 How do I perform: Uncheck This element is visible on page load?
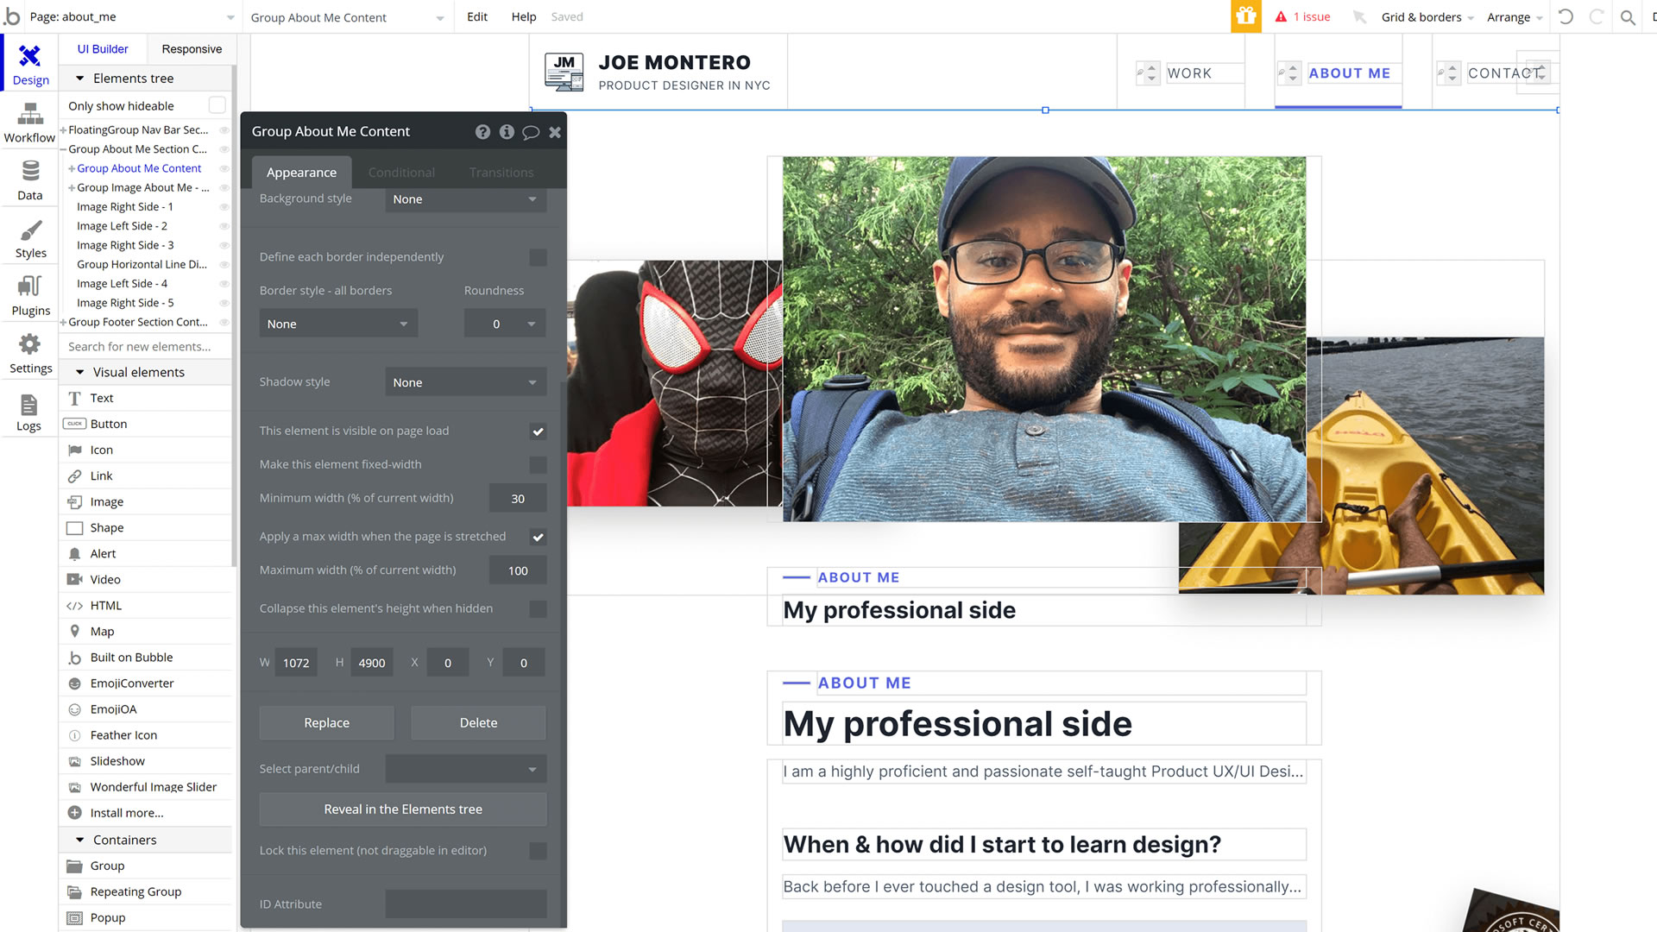click(x=538, y=431)
